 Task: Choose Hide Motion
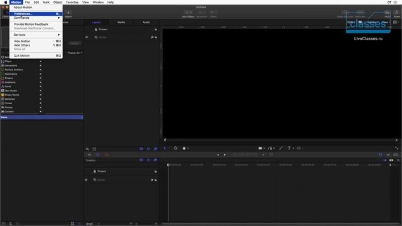[36, 41]
